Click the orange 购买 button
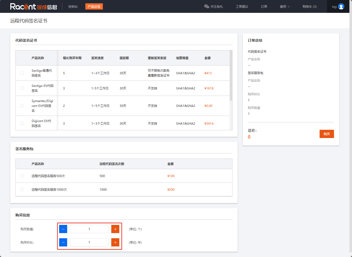The height and width of the screenshot is (257, 352). click(327, 134)
